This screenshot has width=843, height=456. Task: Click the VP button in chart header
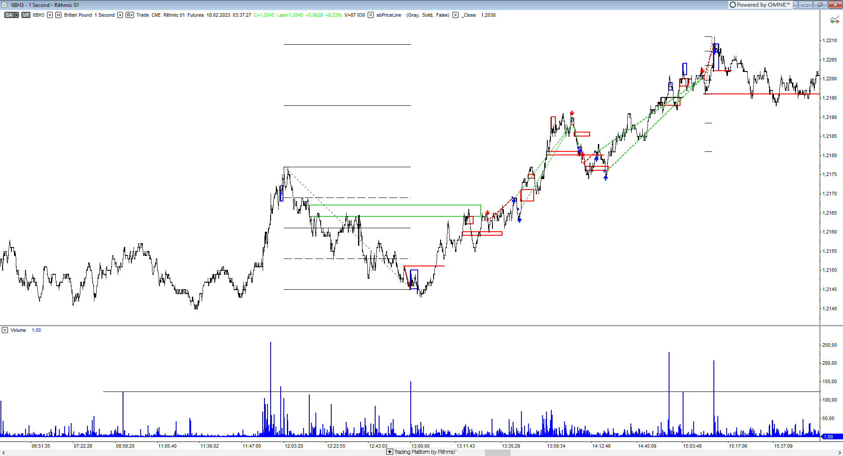point(26,15)
